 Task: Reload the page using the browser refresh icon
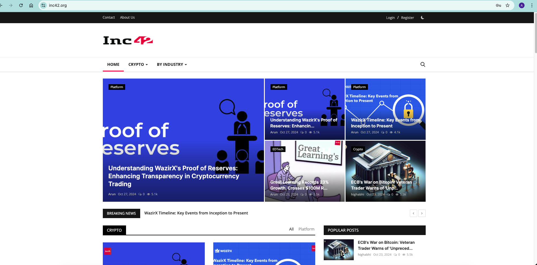21,5
